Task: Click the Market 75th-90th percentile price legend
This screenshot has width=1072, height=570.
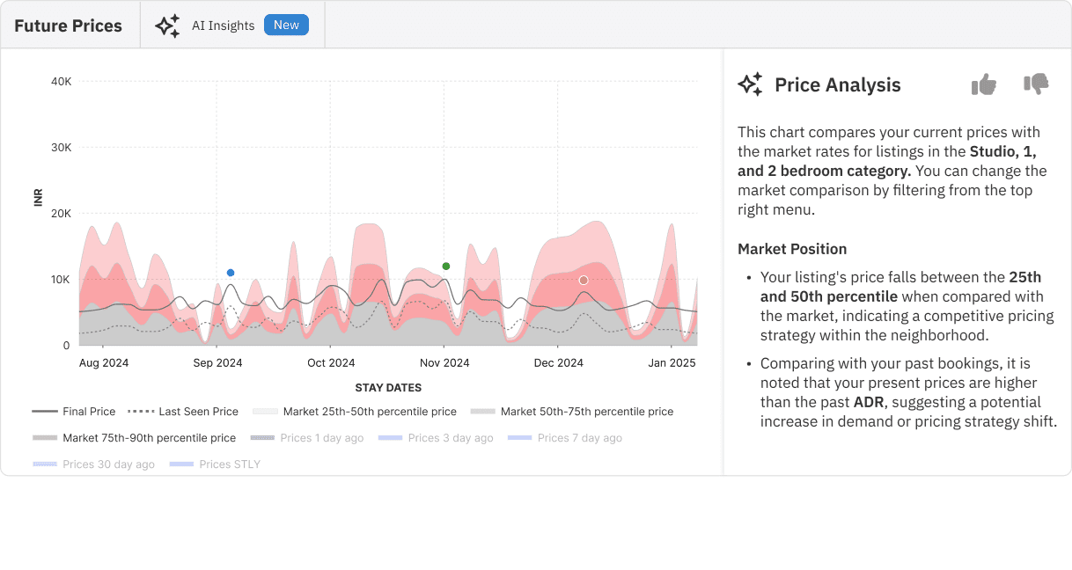Action: (135, 438)
